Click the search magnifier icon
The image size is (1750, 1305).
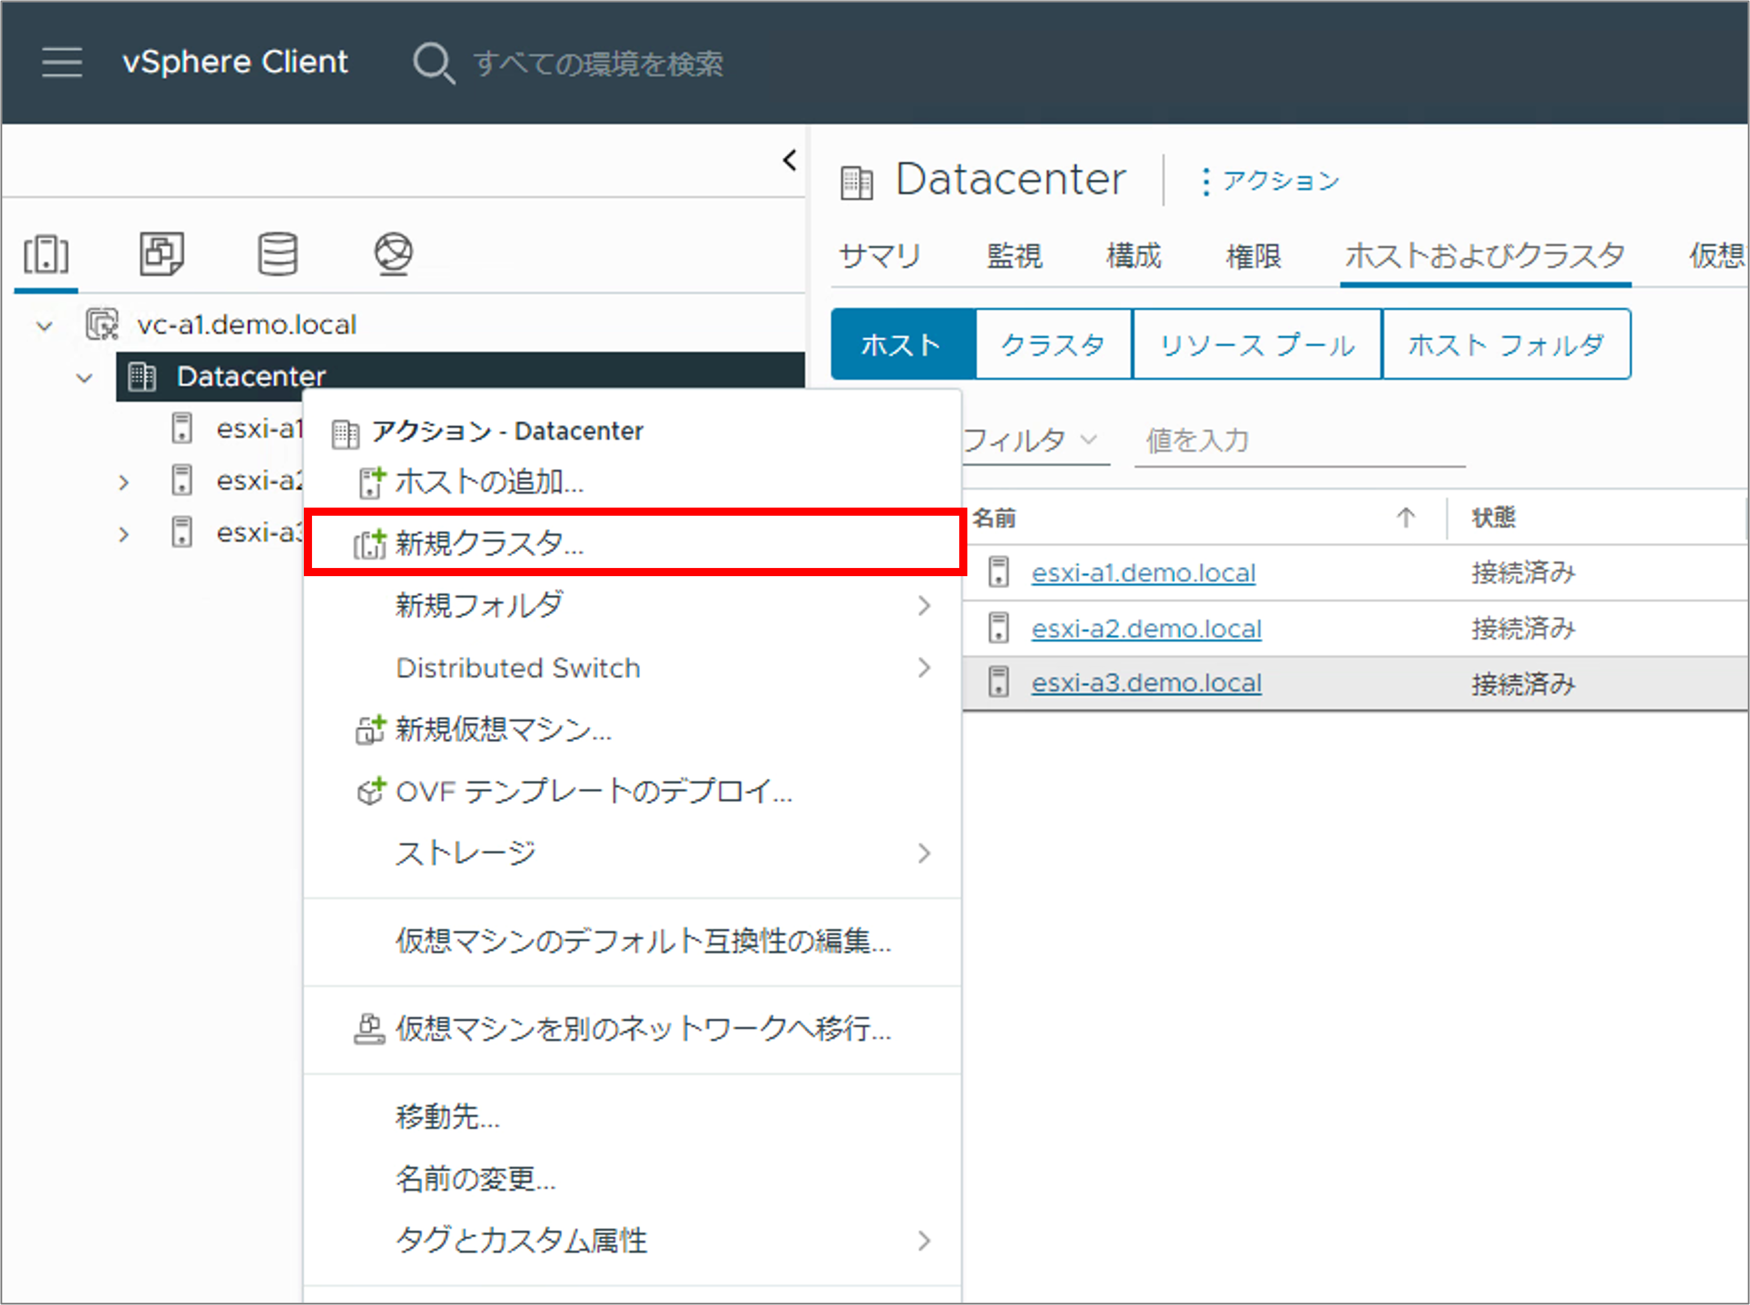(x=434, y=62)
